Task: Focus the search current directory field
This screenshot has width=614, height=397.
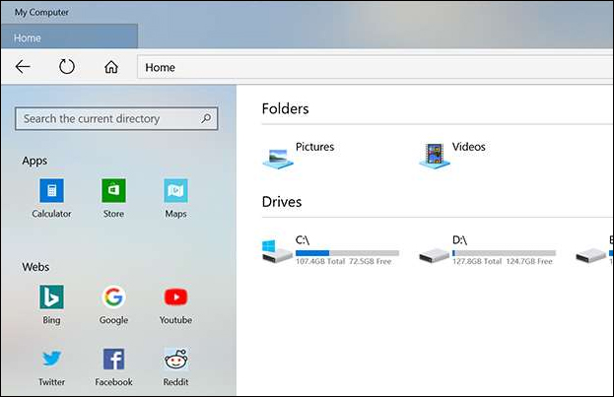Action: tap(116, 118)
